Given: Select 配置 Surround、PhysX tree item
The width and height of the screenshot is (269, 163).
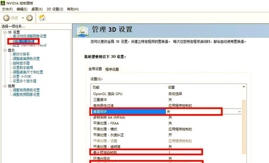Looking at the screenshot, I should [x=30, y=45].
